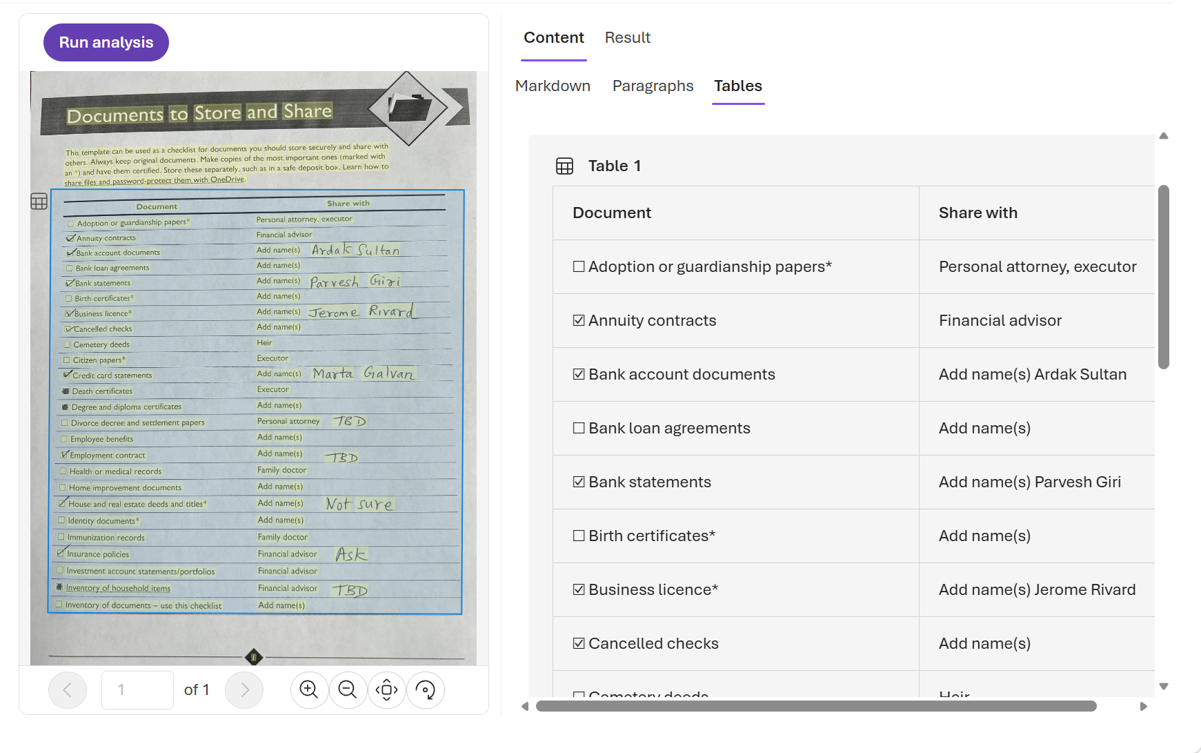Click the fit-to-view icon

[386, 690]
